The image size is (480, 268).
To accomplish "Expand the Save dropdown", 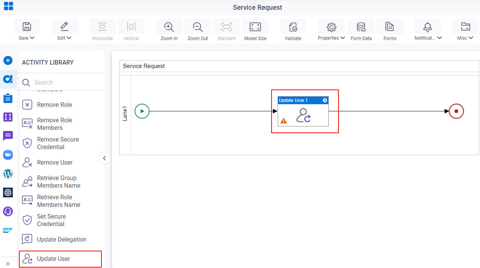I will [x=27, y=38].
